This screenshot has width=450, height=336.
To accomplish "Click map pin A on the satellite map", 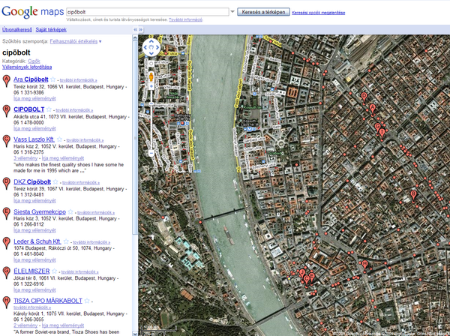I will 373,109.
